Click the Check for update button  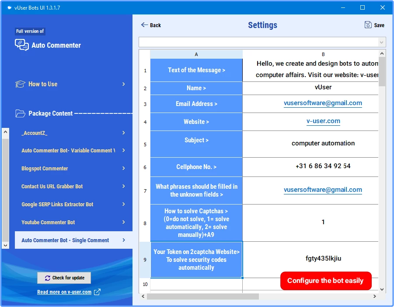(64, 278)
